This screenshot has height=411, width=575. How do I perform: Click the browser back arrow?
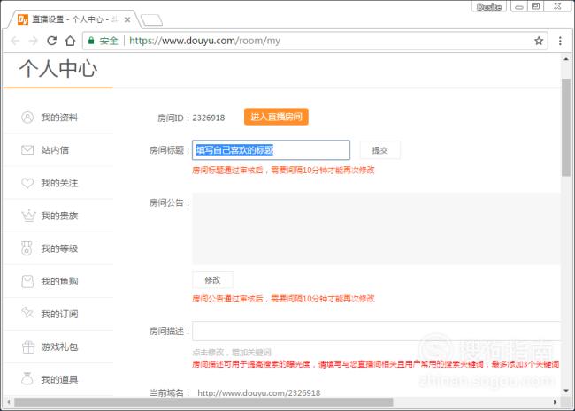pyautogui.click(x=15, y=41)
